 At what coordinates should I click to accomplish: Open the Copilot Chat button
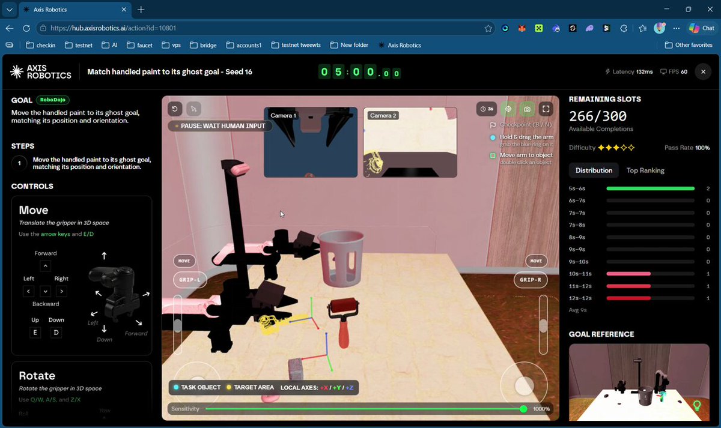click(702, 28)
